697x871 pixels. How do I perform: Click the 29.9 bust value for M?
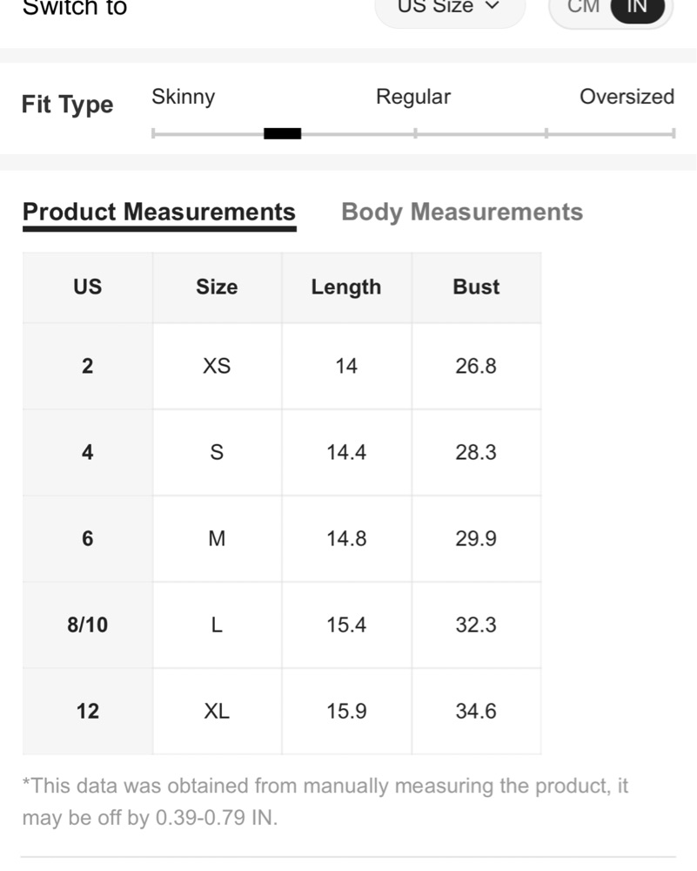click(x=476, y=539)
